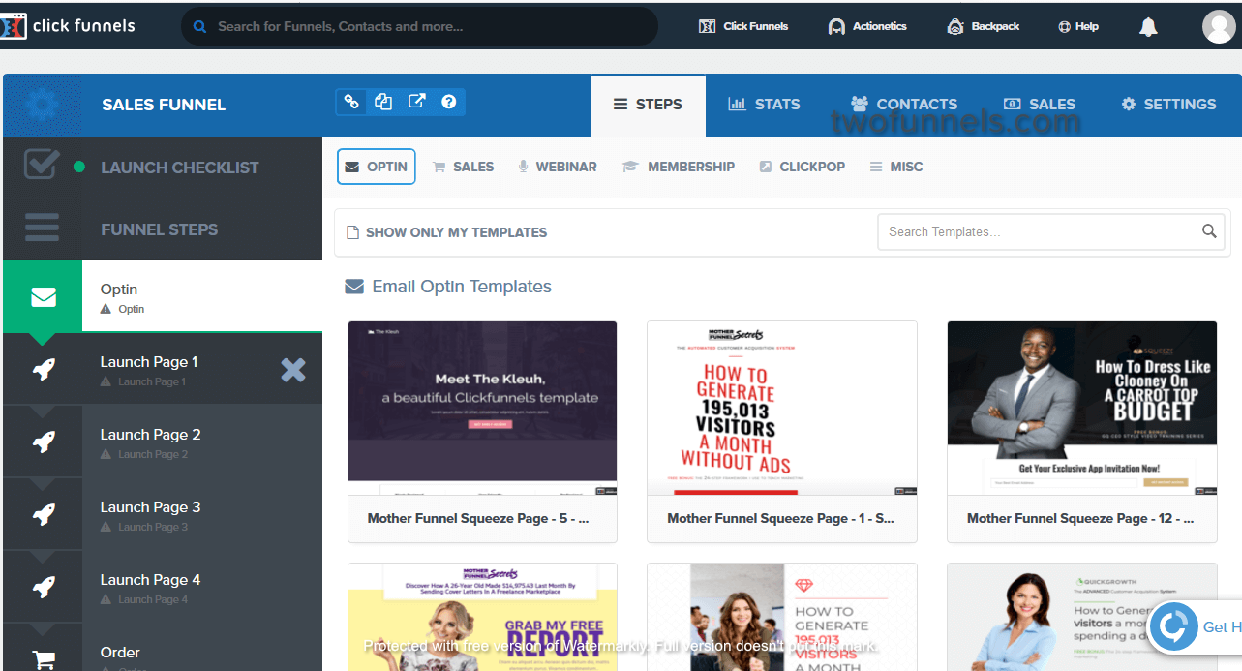Image resolution: width=1242 pixels, height=671 pixels.
Task: Click the 'Mother Funnel Squeeze Page - 1' title
Action: [780, 518]
